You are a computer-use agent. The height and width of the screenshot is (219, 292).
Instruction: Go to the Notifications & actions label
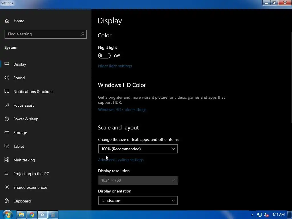[x=33, y=92]
